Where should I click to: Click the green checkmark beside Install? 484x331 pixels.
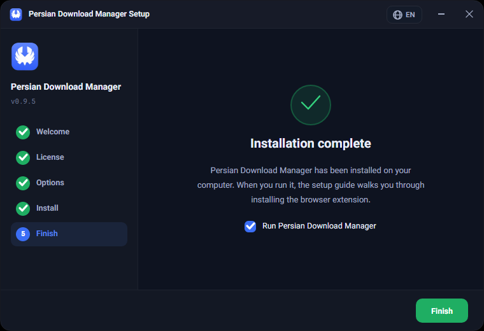[23, 209]
